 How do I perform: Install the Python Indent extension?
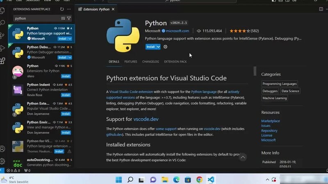[x=66, y=95]
